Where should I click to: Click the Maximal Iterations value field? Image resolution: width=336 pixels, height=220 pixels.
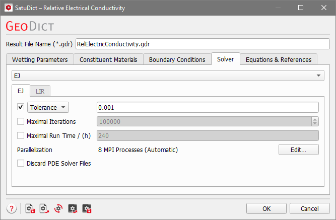coord(204,121)
